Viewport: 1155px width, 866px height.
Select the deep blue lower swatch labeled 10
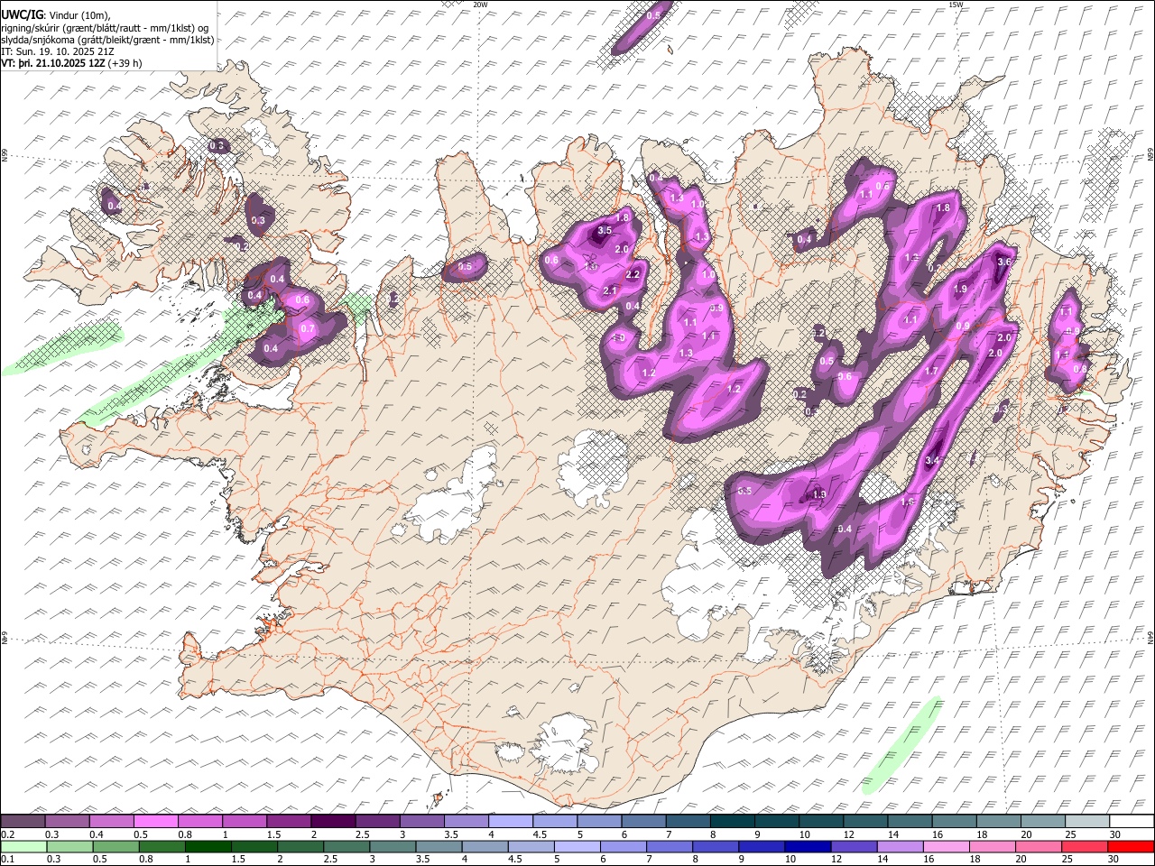click(x=808, y=846)
